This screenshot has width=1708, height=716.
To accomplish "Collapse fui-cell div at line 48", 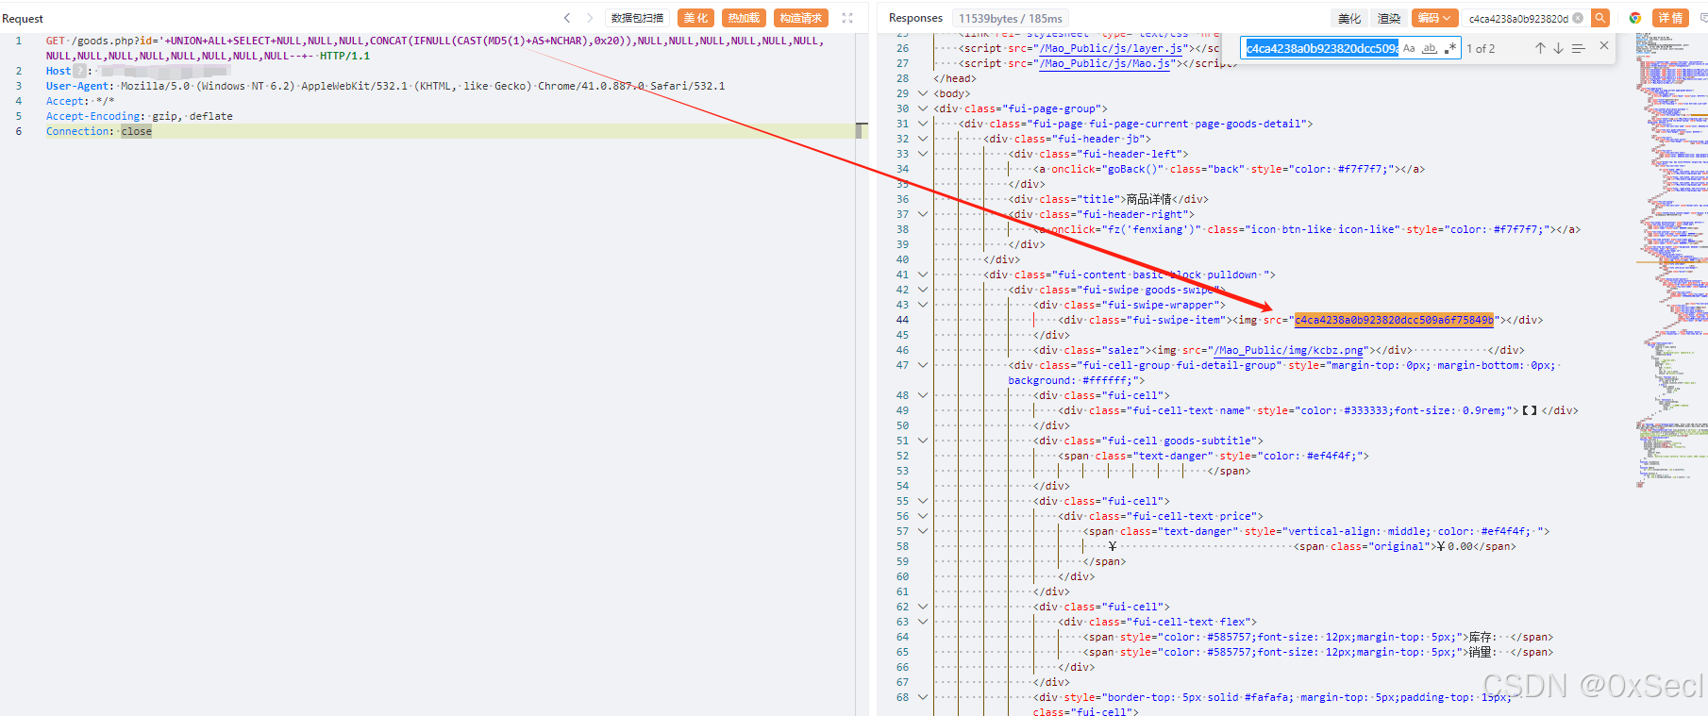I will coord(923,395).
